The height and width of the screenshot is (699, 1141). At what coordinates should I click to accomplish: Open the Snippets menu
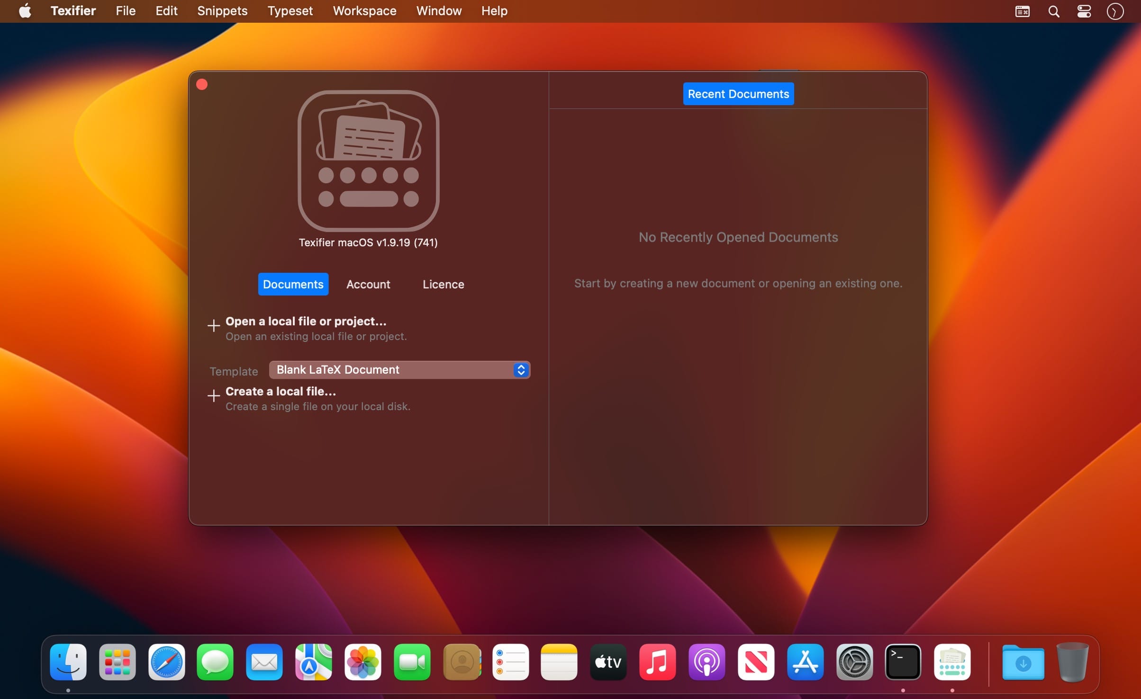click(x=222, y=11)
